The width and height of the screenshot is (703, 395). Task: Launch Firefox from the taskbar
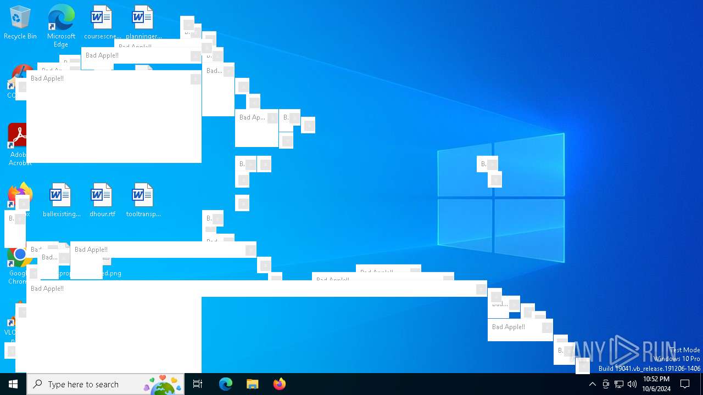(279, 384)
